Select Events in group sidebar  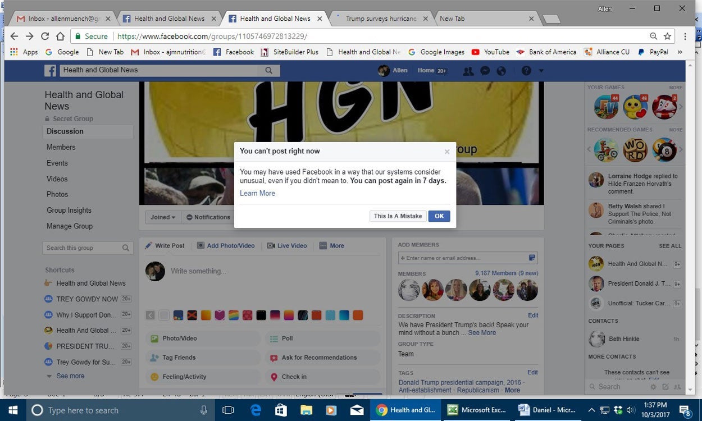[x=57, y=163]
